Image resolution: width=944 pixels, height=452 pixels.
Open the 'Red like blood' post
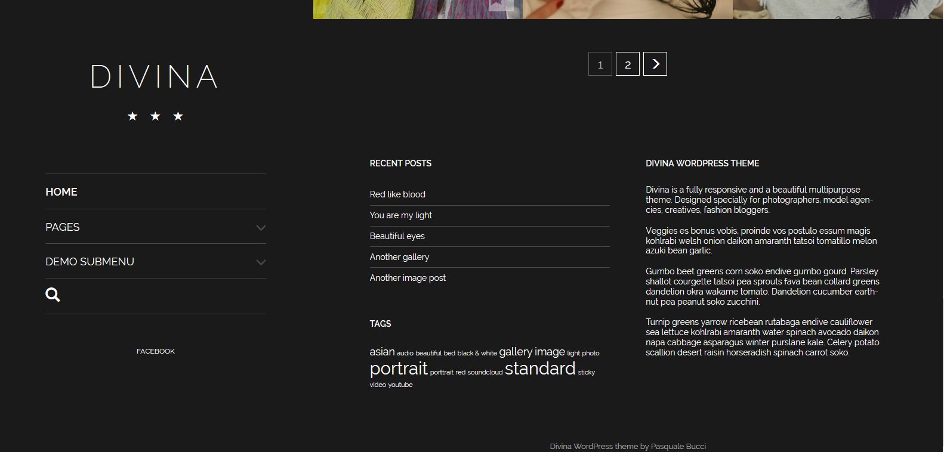click(397, 194)
